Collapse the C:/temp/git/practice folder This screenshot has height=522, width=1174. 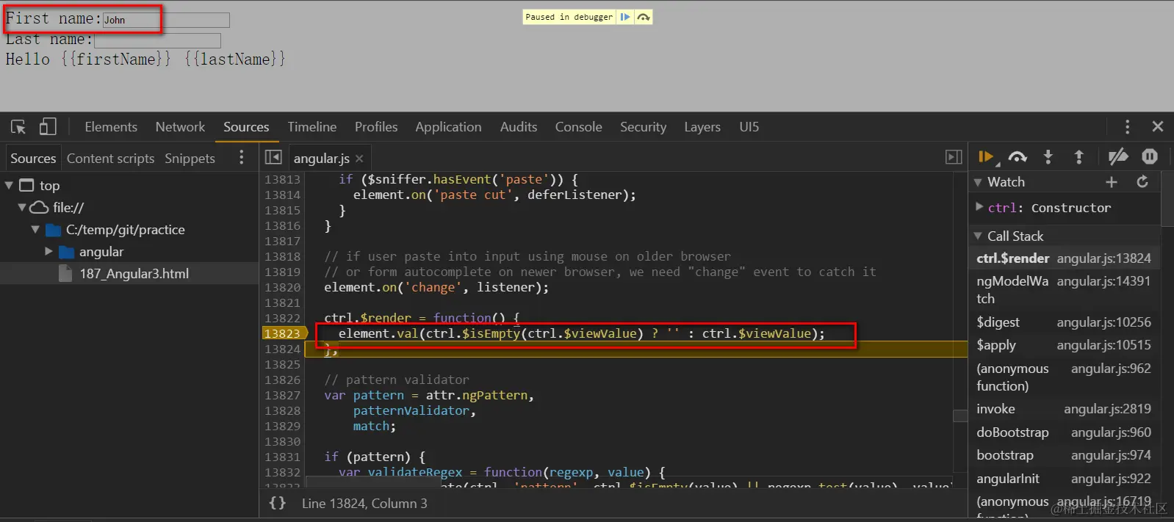click(35, 230)
